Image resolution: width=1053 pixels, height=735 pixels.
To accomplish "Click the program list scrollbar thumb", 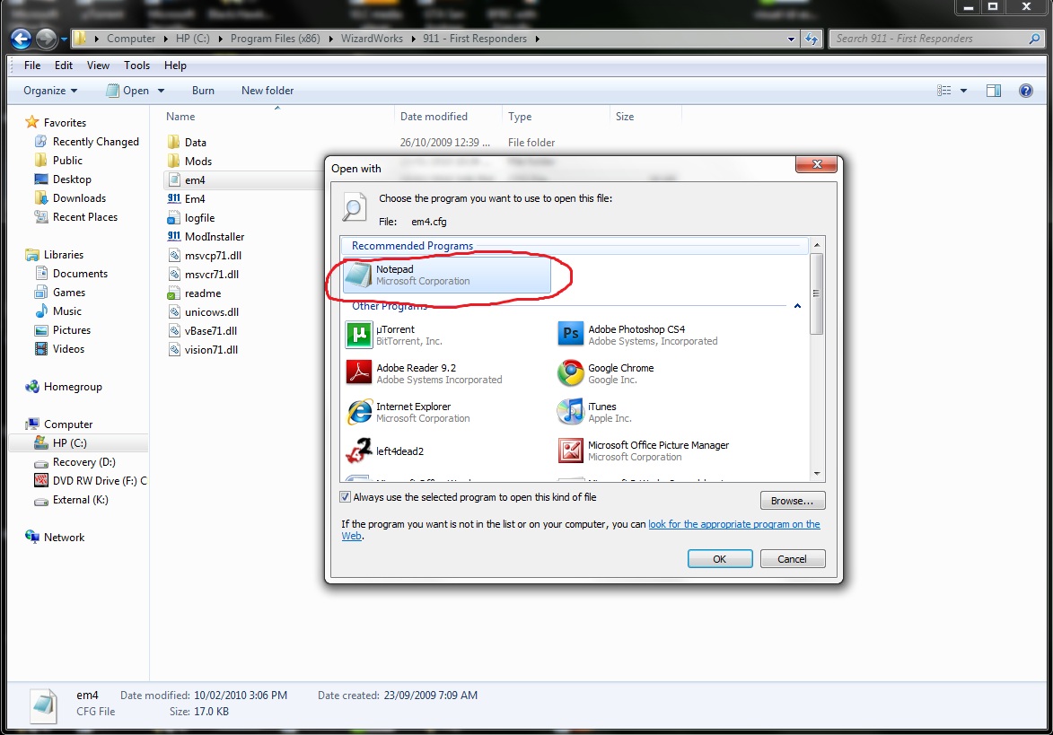I will point(817,293).
